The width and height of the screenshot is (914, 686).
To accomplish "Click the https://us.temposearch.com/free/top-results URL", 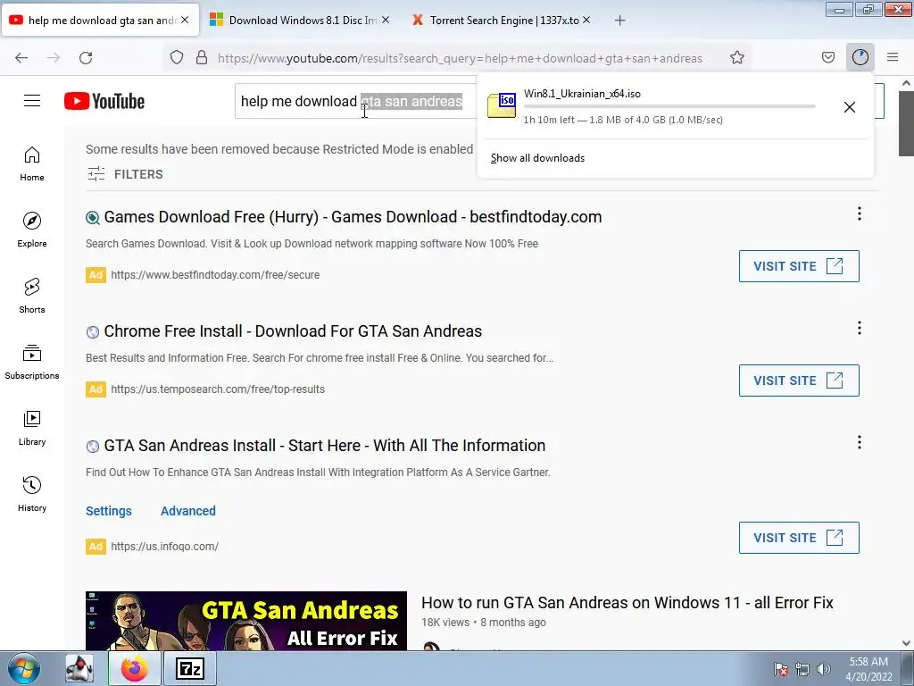I will pos(218,389).
